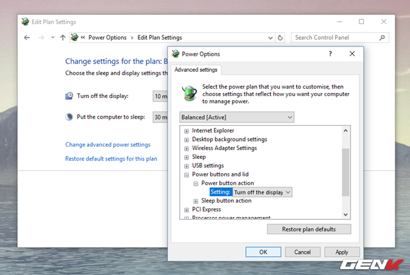410x275 pixels.
Task: Refresh the Edit Plan Settings page
Action: coord(280,38)
